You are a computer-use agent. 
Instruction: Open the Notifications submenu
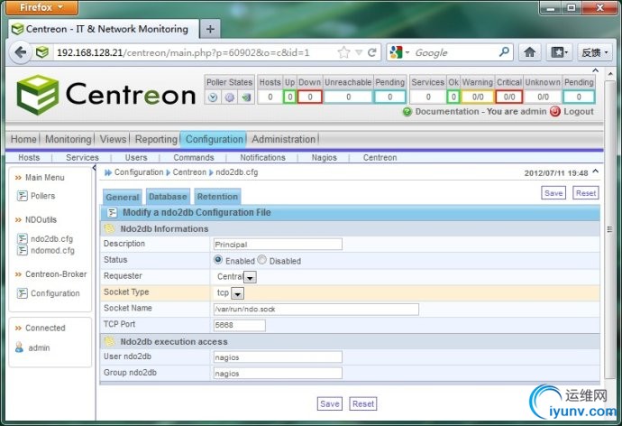point(262,158)
